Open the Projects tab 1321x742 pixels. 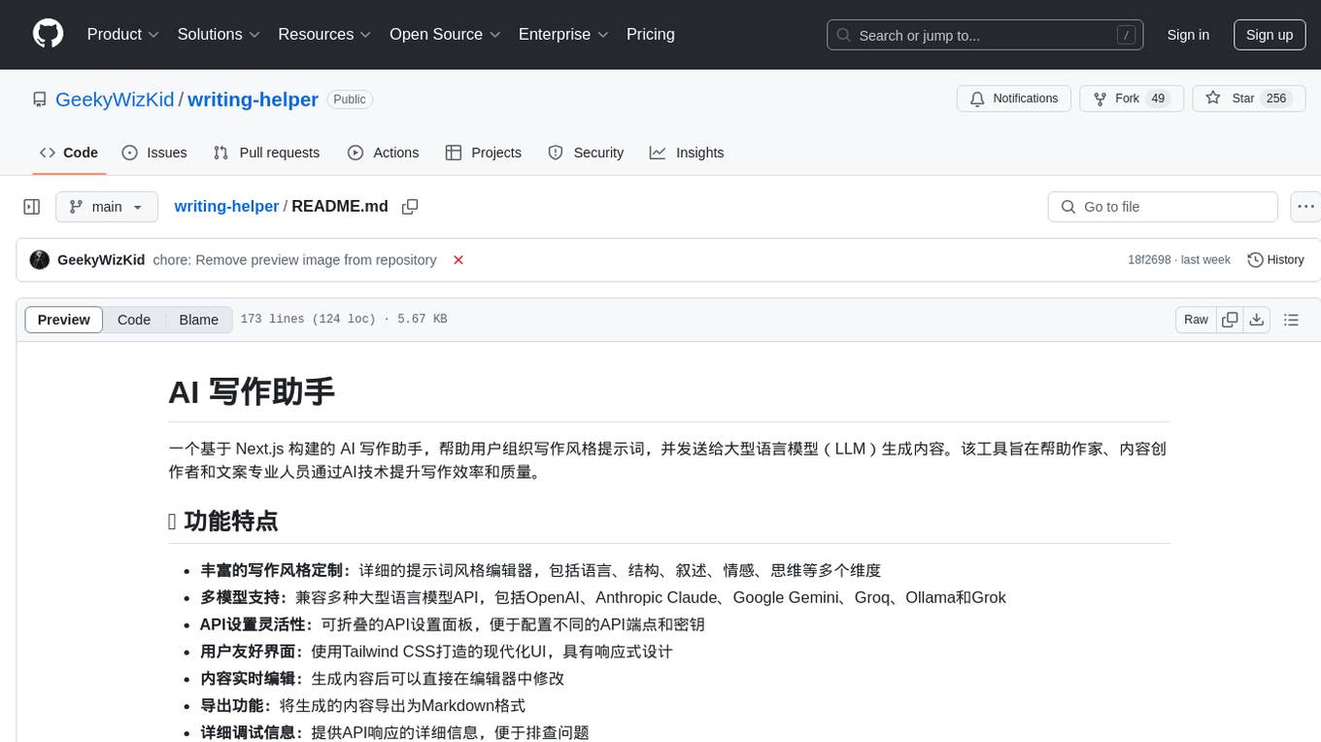pyautogui.click(x=484, y=152)
